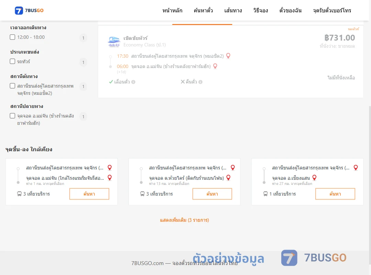Open origin map pin in อ.เชียงแสน card

coord(356,168)
